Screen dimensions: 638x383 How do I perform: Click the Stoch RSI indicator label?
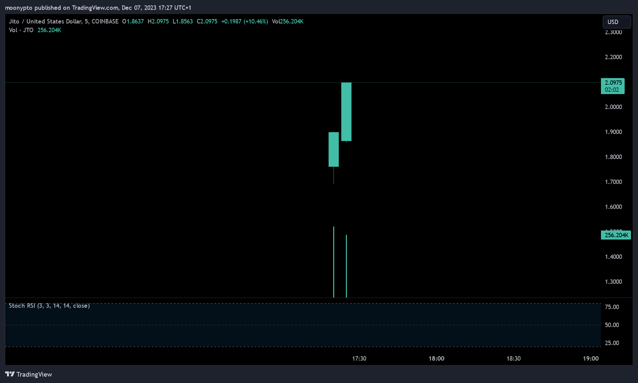click(x=49, y=306)
